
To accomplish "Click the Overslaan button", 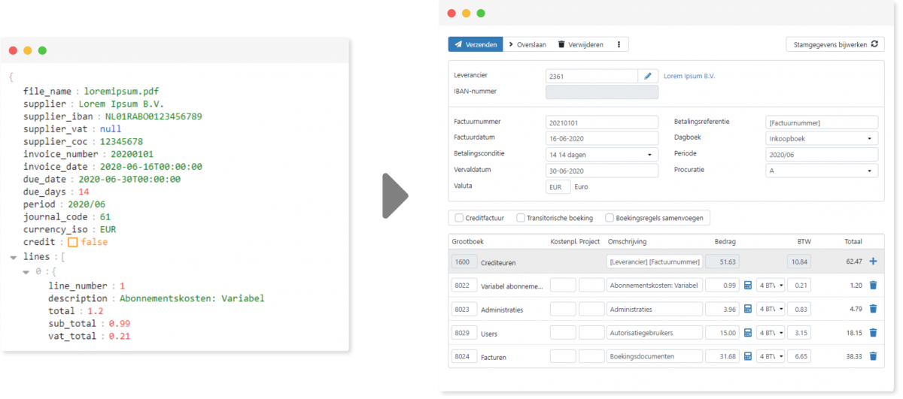I will (528, 44).
